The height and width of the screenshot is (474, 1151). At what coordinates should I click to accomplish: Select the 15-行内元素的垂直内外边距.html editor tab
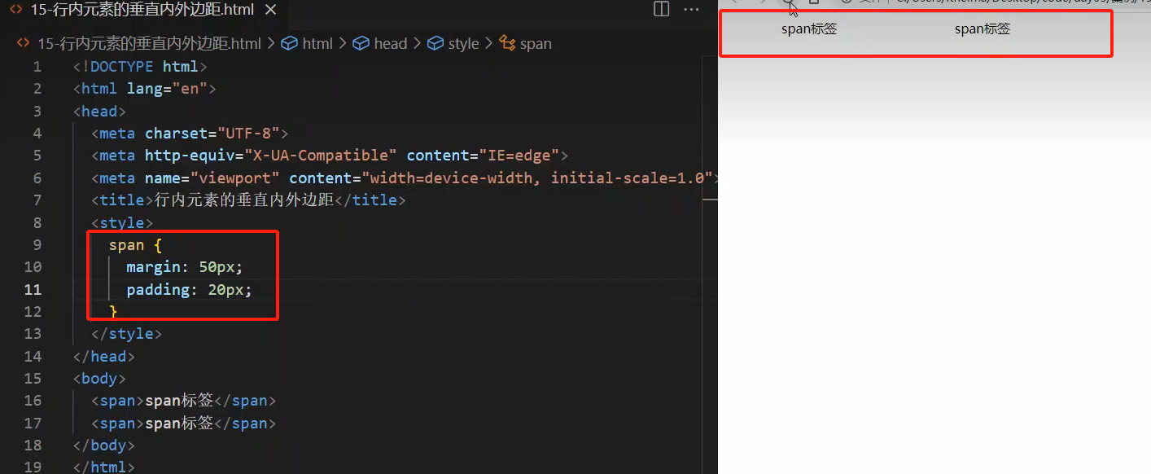click(142, 11)
